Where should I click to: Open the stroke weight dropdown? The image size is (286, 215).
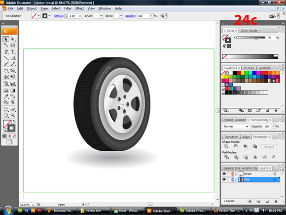tap(80, 16)
